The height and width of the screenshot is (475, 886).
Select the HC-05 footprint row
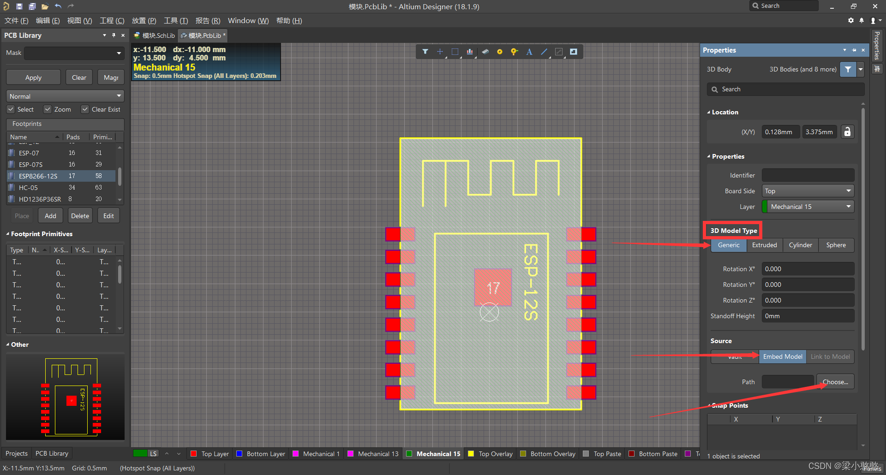click(61, 188)
